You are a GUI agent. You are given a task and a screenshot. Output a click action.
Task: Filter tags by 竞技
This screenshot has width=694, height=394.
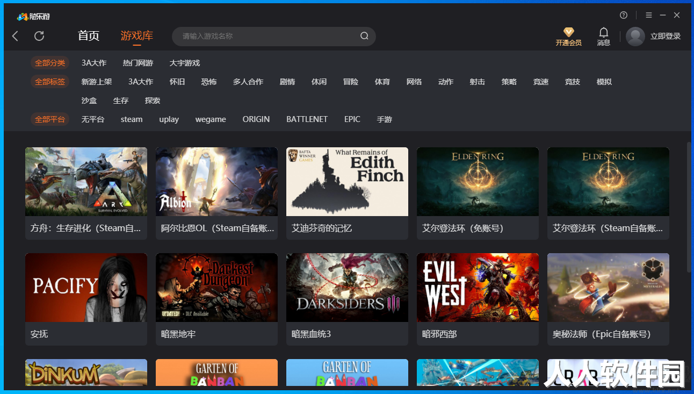[x=573, y=82]
